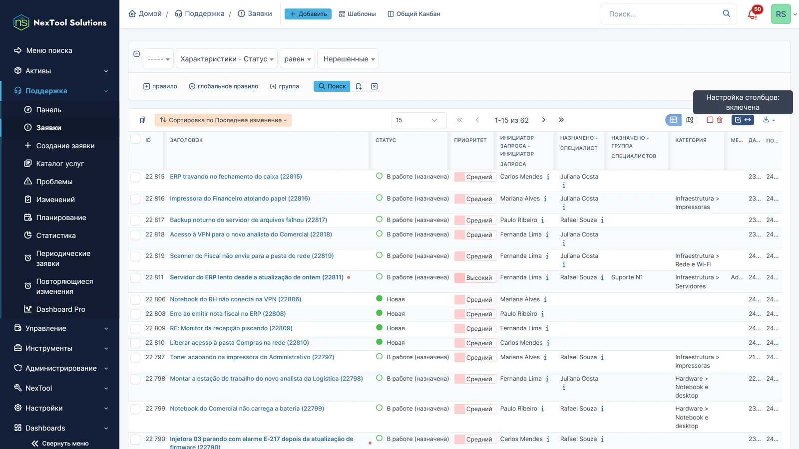Viewport: 799px width, 449px height.
Task: Click info icon beside Rafael Souza in row 22 817
Action: pyautogui.click(x=602, y=220)
